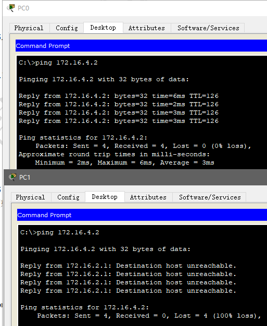
Task: Switch to Attributes tab in PC0 window
Action: click(x=146, y=28)
